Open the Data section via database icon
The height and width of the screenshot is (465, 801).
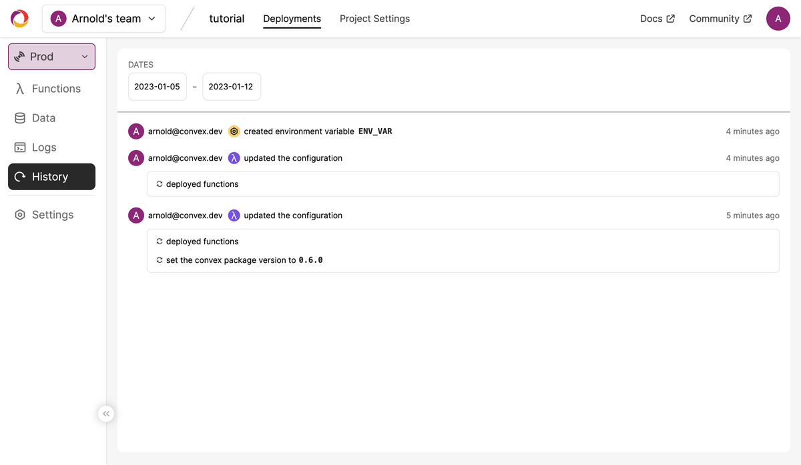click(x=21, y=117)
